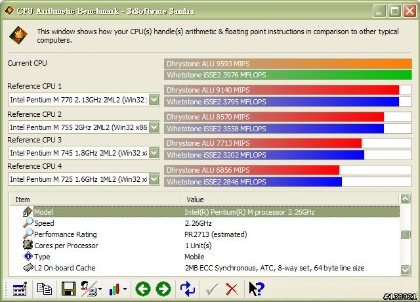Click value '2.26GHz' in Speed row
Screen dimensions: 420x302
coord(198,223)
